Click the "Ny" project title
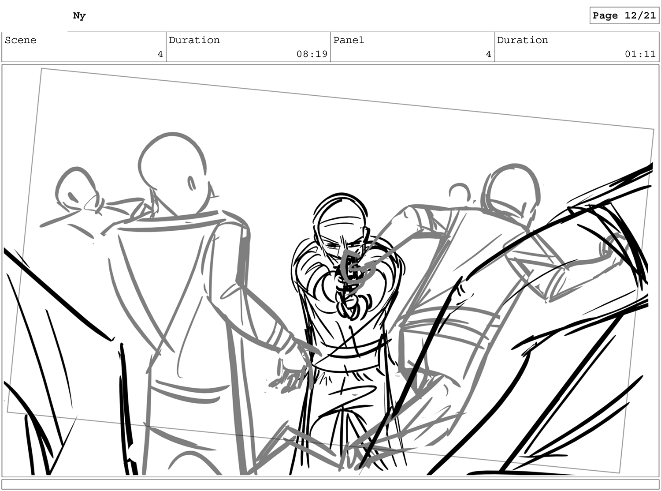 coord(79,16)
